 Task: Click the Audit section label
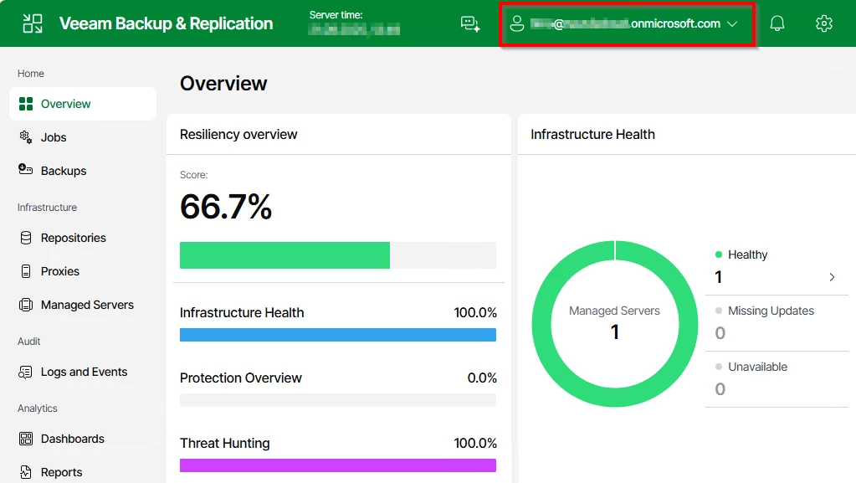(x=29, y=341)
